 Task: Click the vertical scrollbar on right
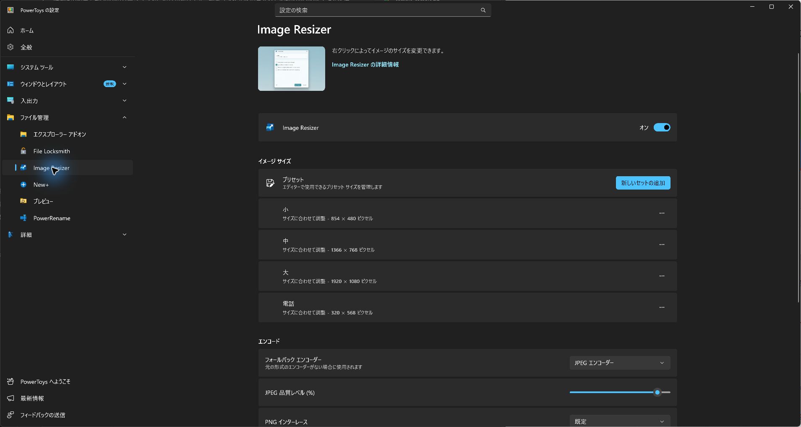point(798,177)
